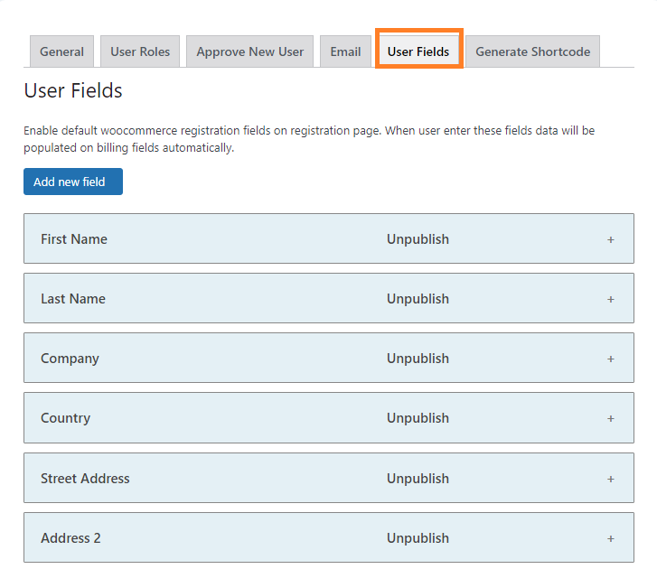Click the Company row Unpublish status
This screenshot has width=657, height=569.
coord(418,359)
